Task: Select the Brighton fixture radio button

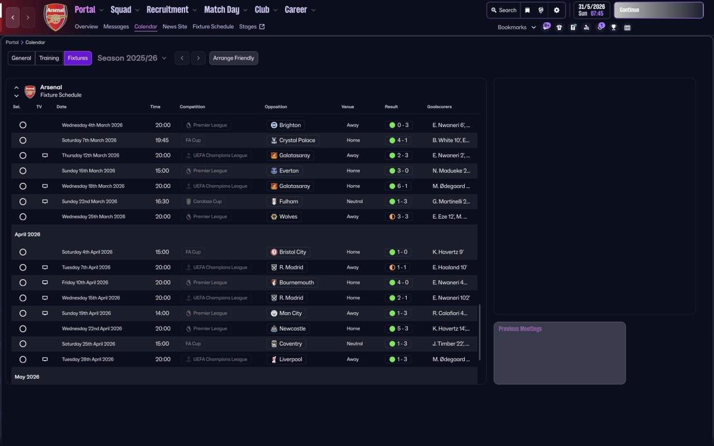Action: (x=23, y=125)
